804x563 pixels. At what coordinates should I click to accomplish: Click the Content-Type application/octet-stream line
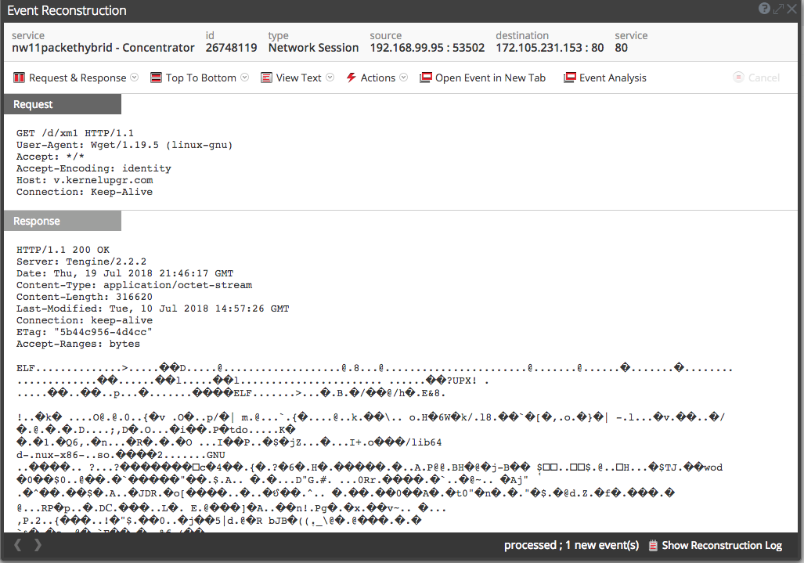tap(135, 286)
